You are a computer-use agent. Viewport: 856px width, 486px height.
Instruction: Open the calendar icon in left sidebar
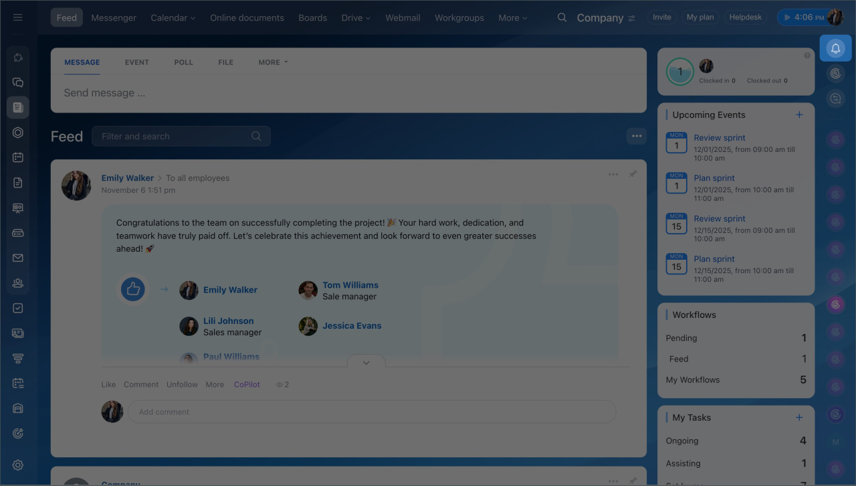click(x=18, y=157)
